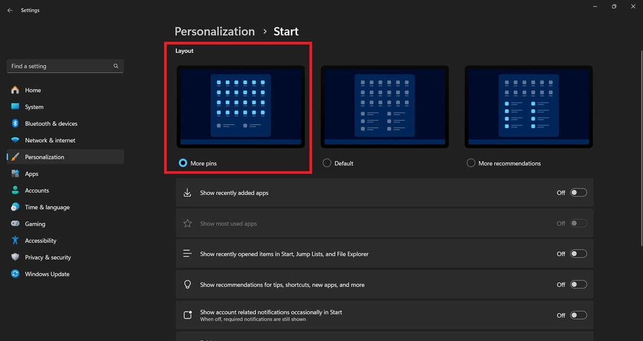Open Privacy & security settings
Image resolution: width=643 pixels, height=341 pixels.
65,257
